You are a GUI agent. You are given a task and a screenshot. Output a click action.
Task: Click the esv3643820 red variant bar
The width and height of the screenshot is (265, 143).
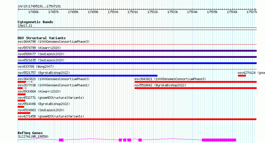25,82
